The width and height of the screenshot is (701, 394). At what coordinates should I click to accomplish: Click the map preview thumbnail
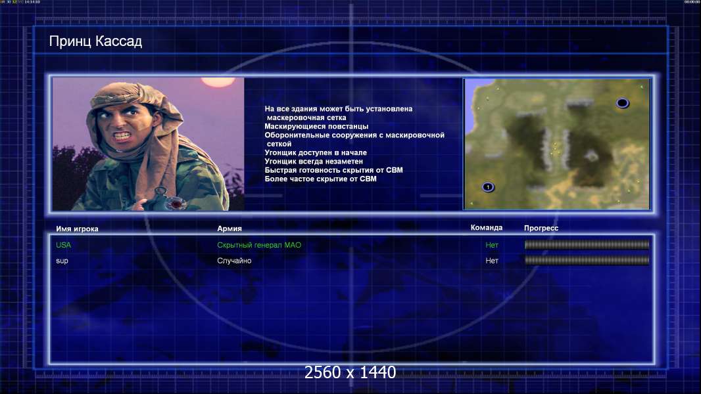point(557,144)
